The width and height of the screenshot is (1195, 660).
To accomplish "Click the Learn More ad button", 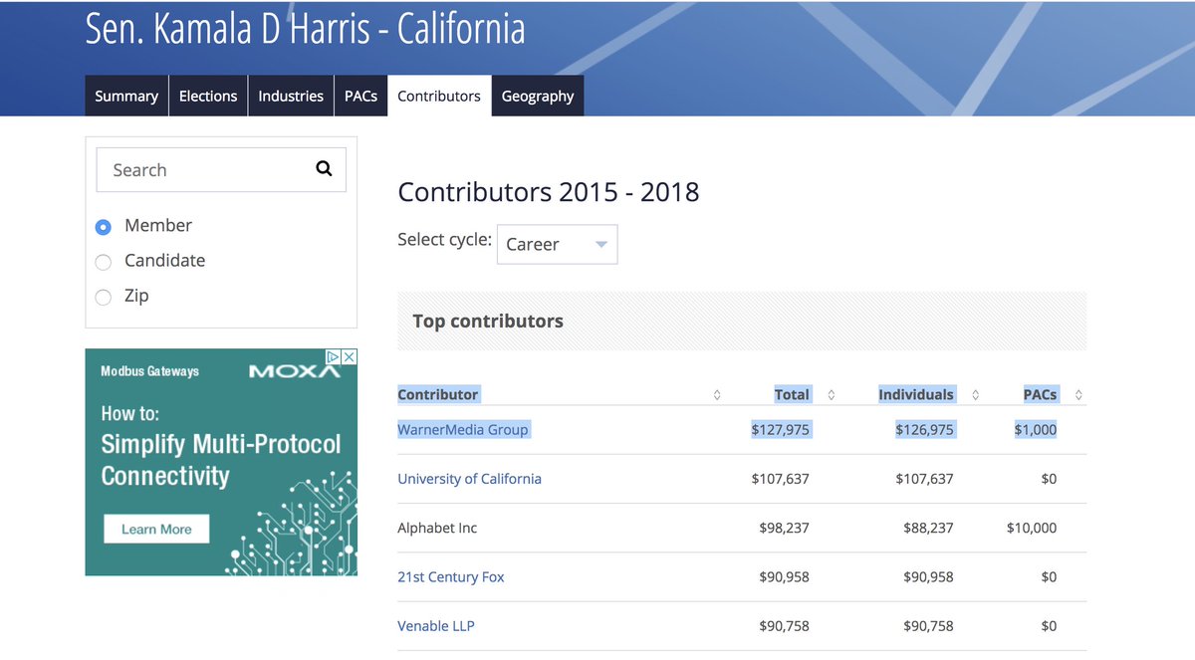I will point(156,529).
